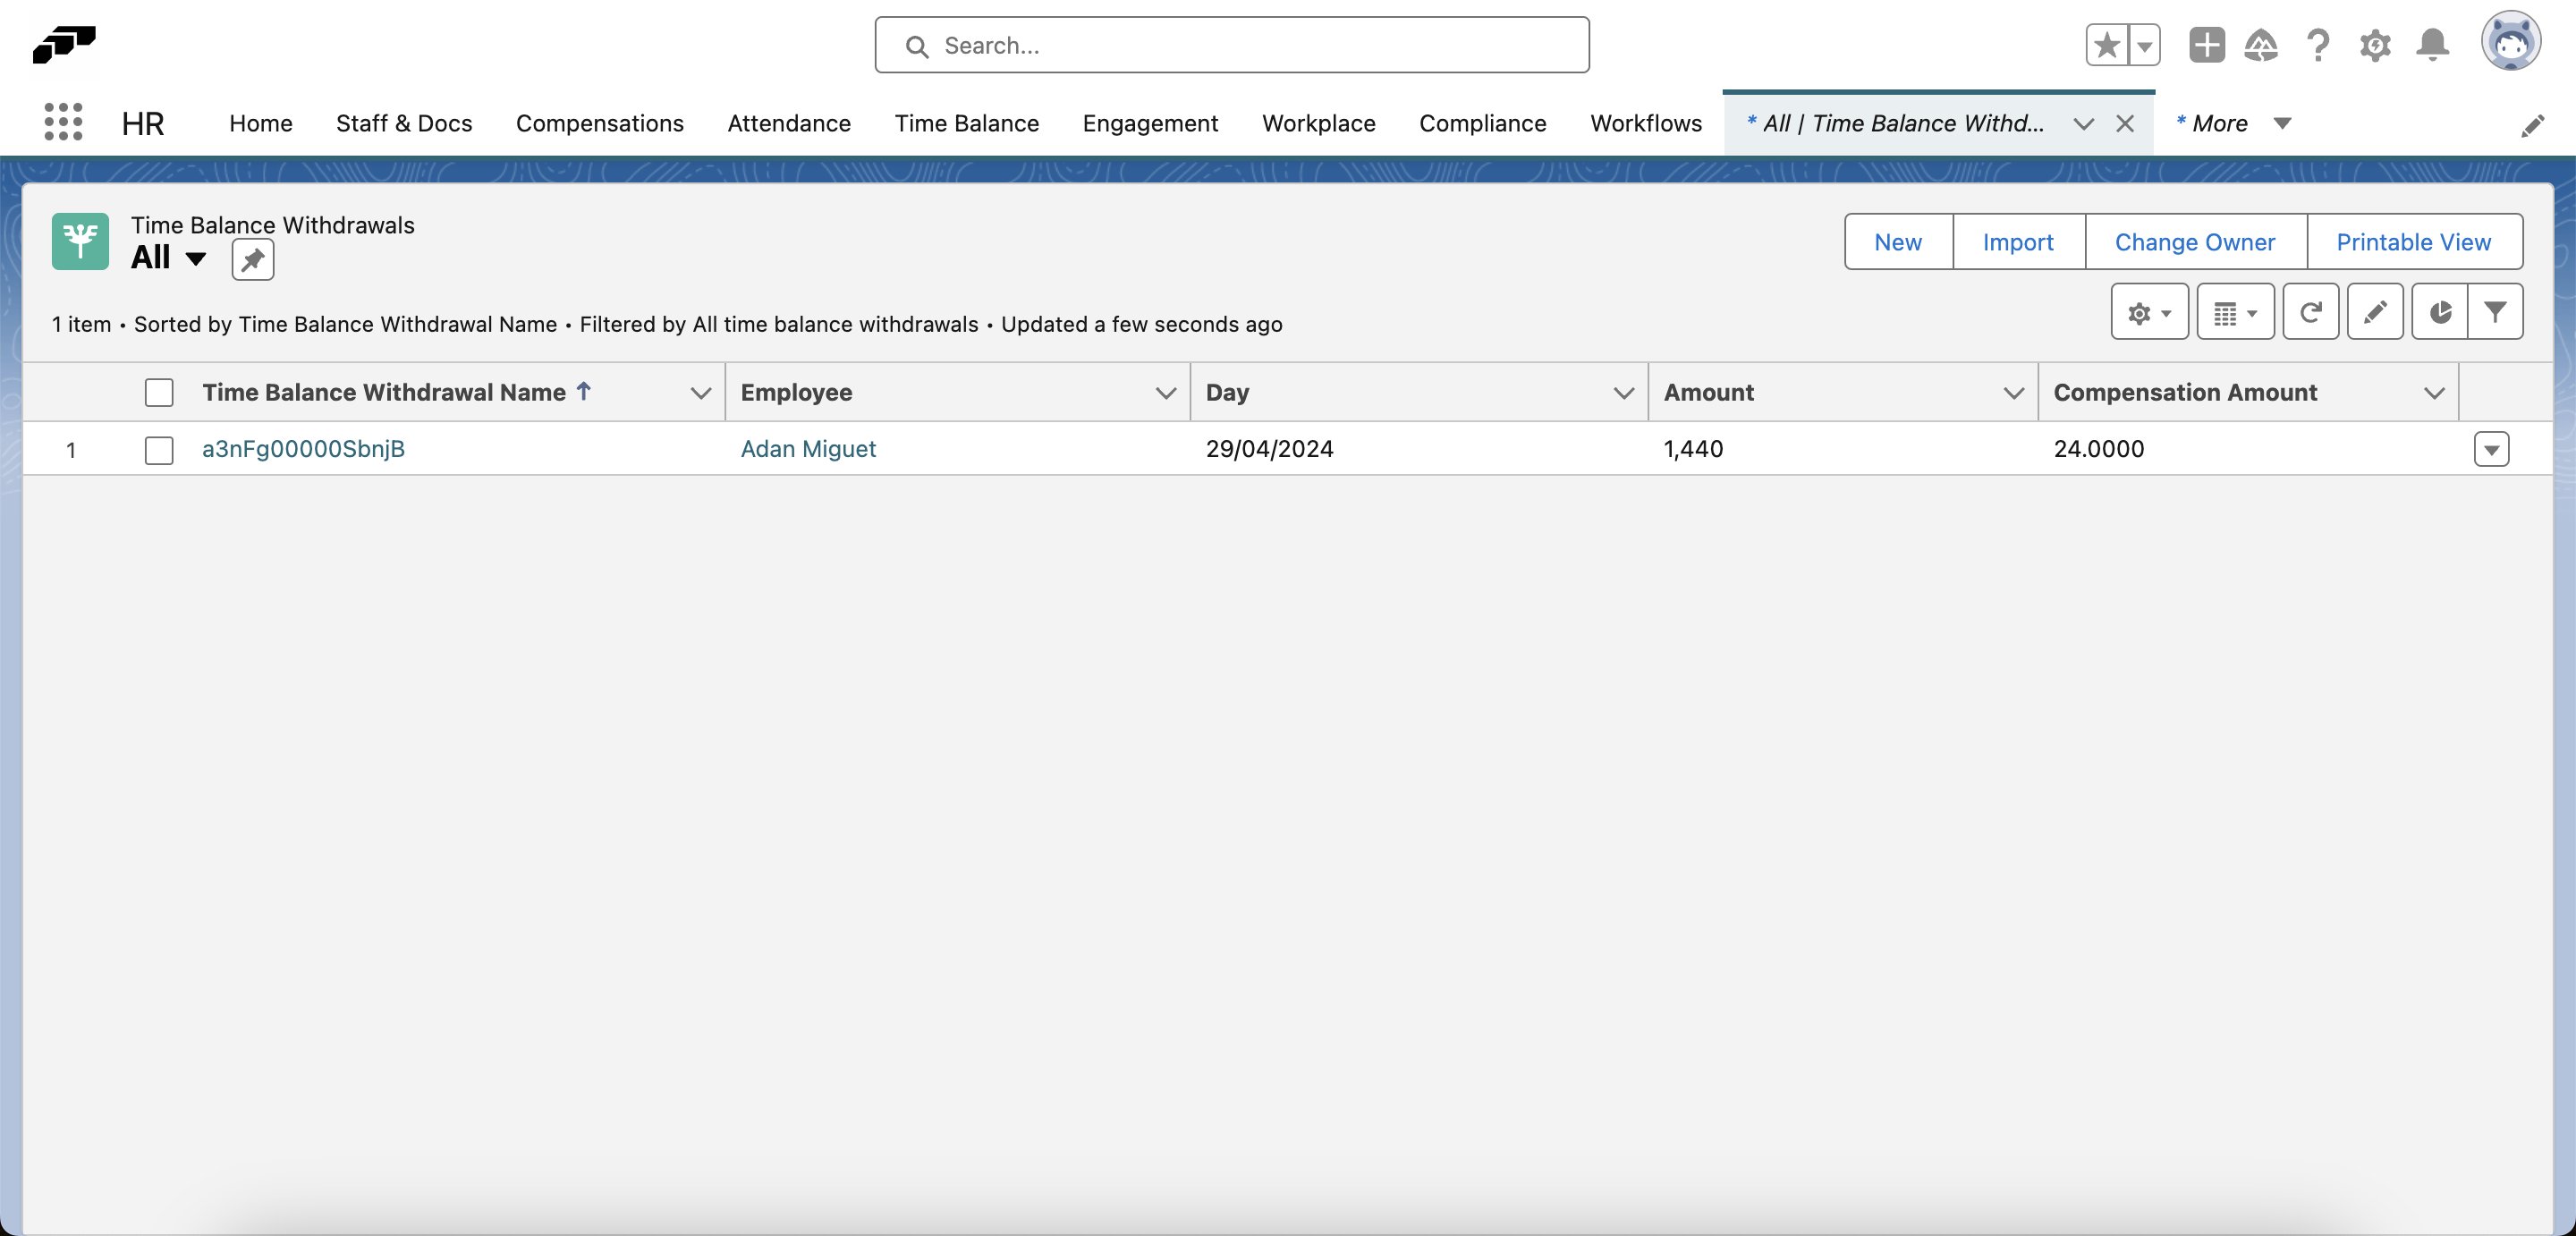The image size is (2576, 1236).
Task: Open inline edit with the pencil icon
Action: coord(2376,311)
